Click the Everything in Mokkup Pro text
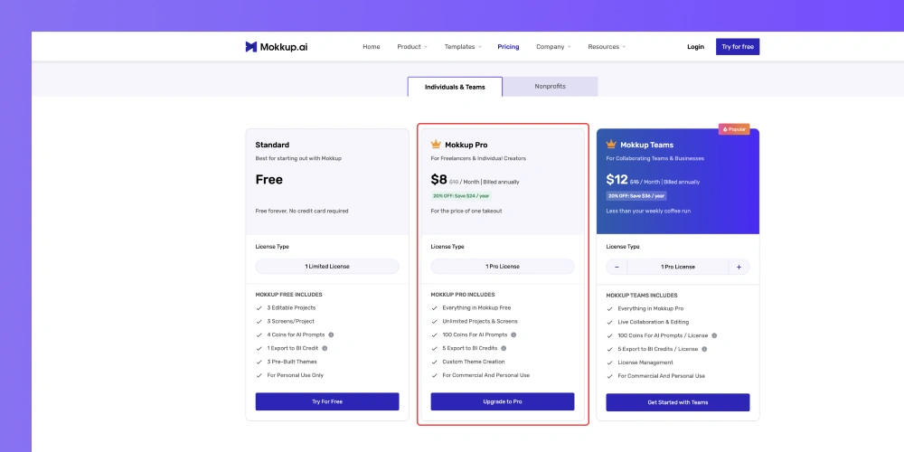This screenshot has height=452, width=904. point(650,308)
